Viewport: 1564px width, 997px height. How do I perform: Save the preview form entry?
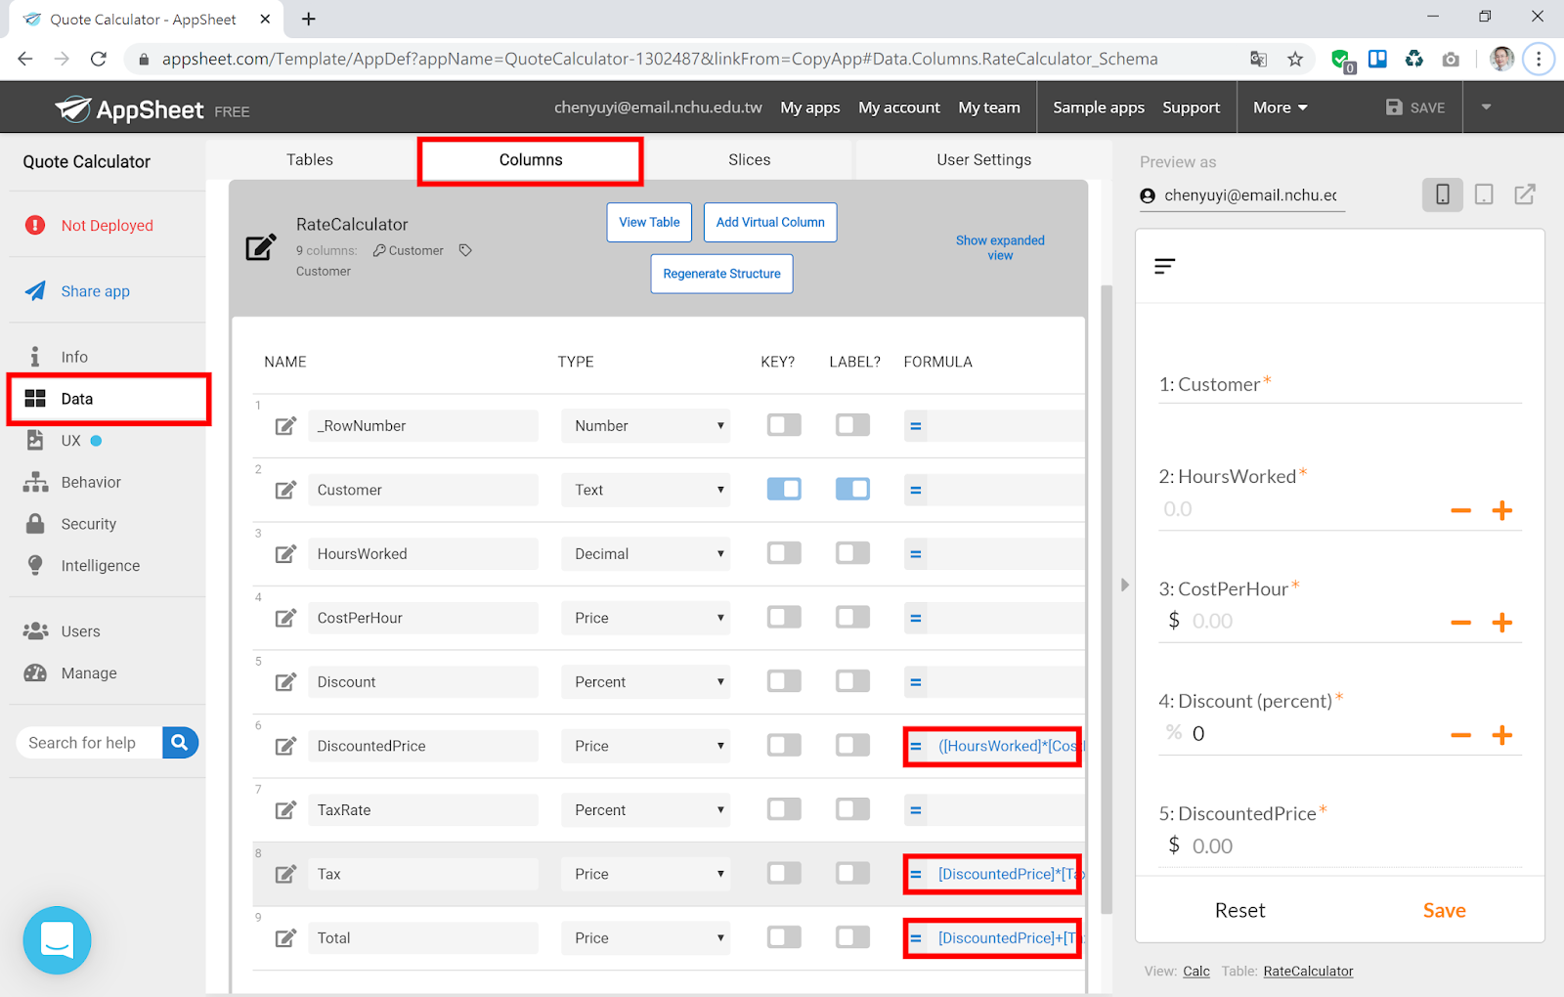pyautogui.click(x=1444, y=911)
